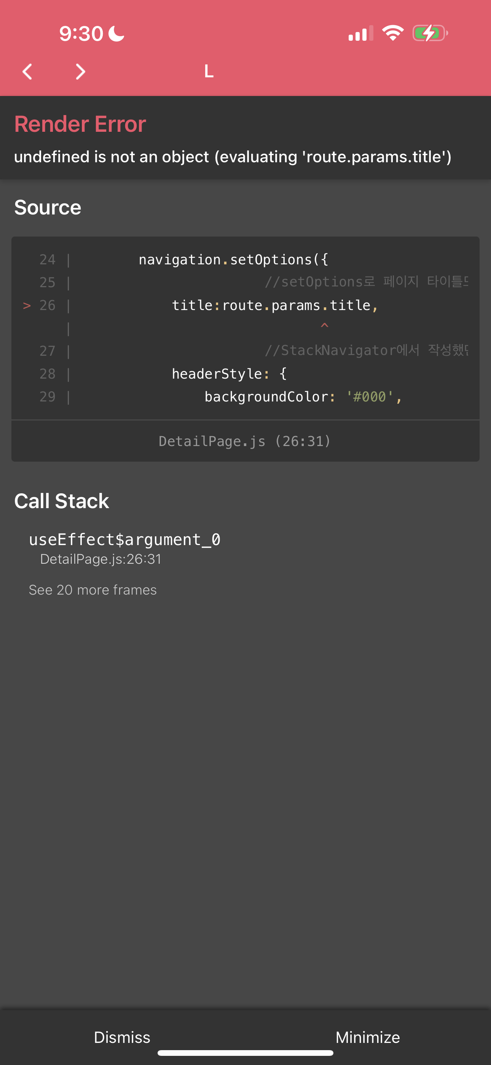Minimize the error overlay
491x1065 pixels.
click(x=367, y=1037)
